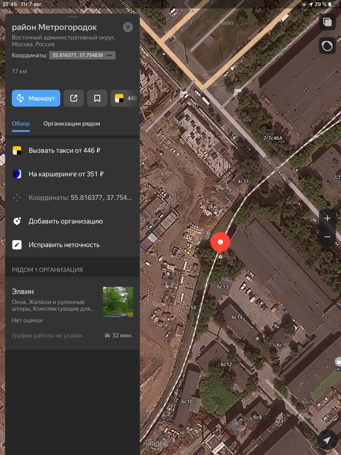341x455 pixels.
Task: Tap building label 6с7 on map
Action: point(280,422)
